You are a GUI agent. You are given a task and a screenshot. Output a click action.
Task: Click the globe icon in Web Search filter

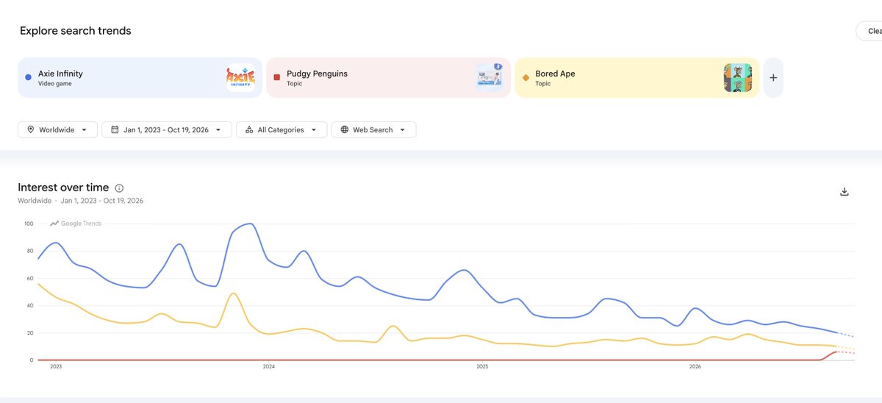(x=345, y=129)
